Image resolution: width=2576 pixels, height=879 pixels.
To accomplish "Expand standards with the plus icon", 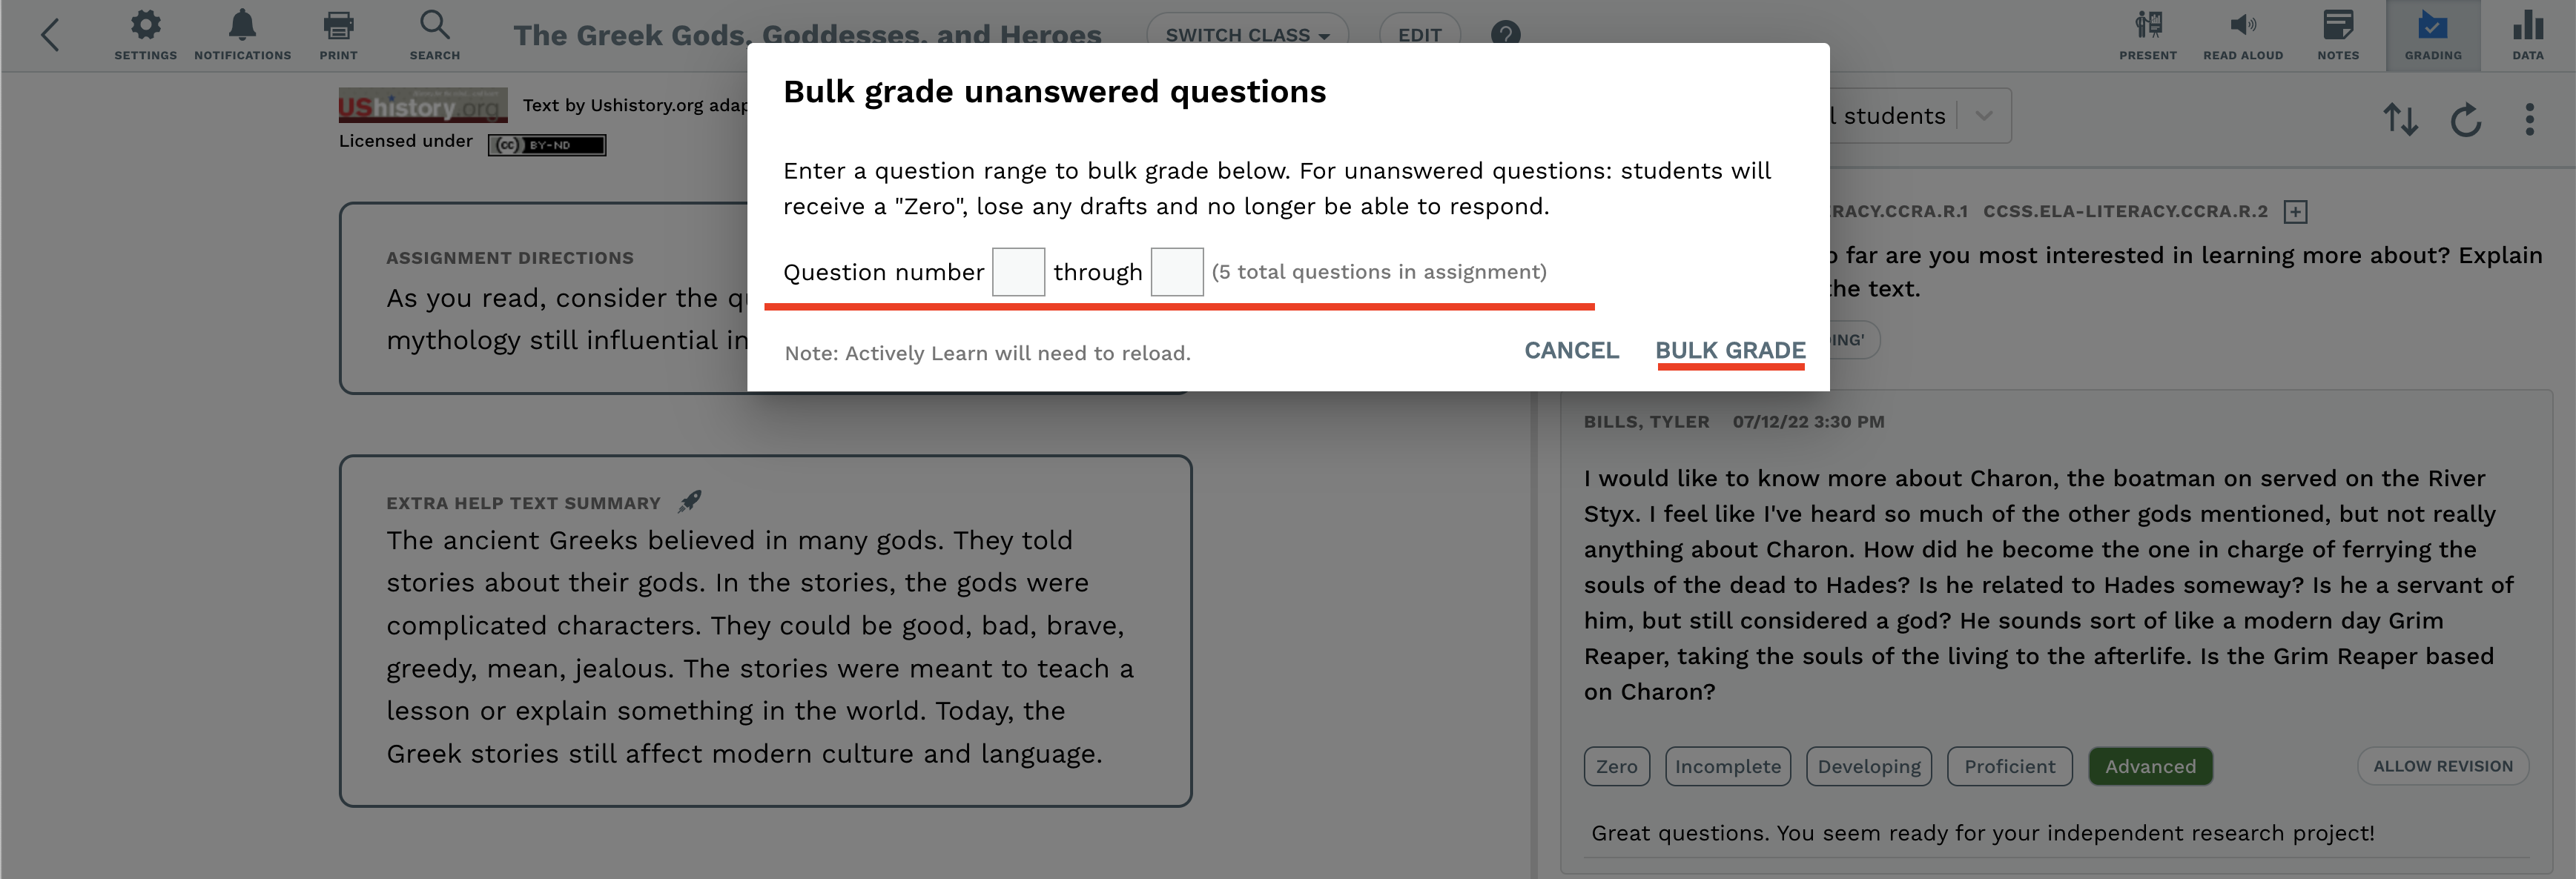I will (x=2296, y=212).
